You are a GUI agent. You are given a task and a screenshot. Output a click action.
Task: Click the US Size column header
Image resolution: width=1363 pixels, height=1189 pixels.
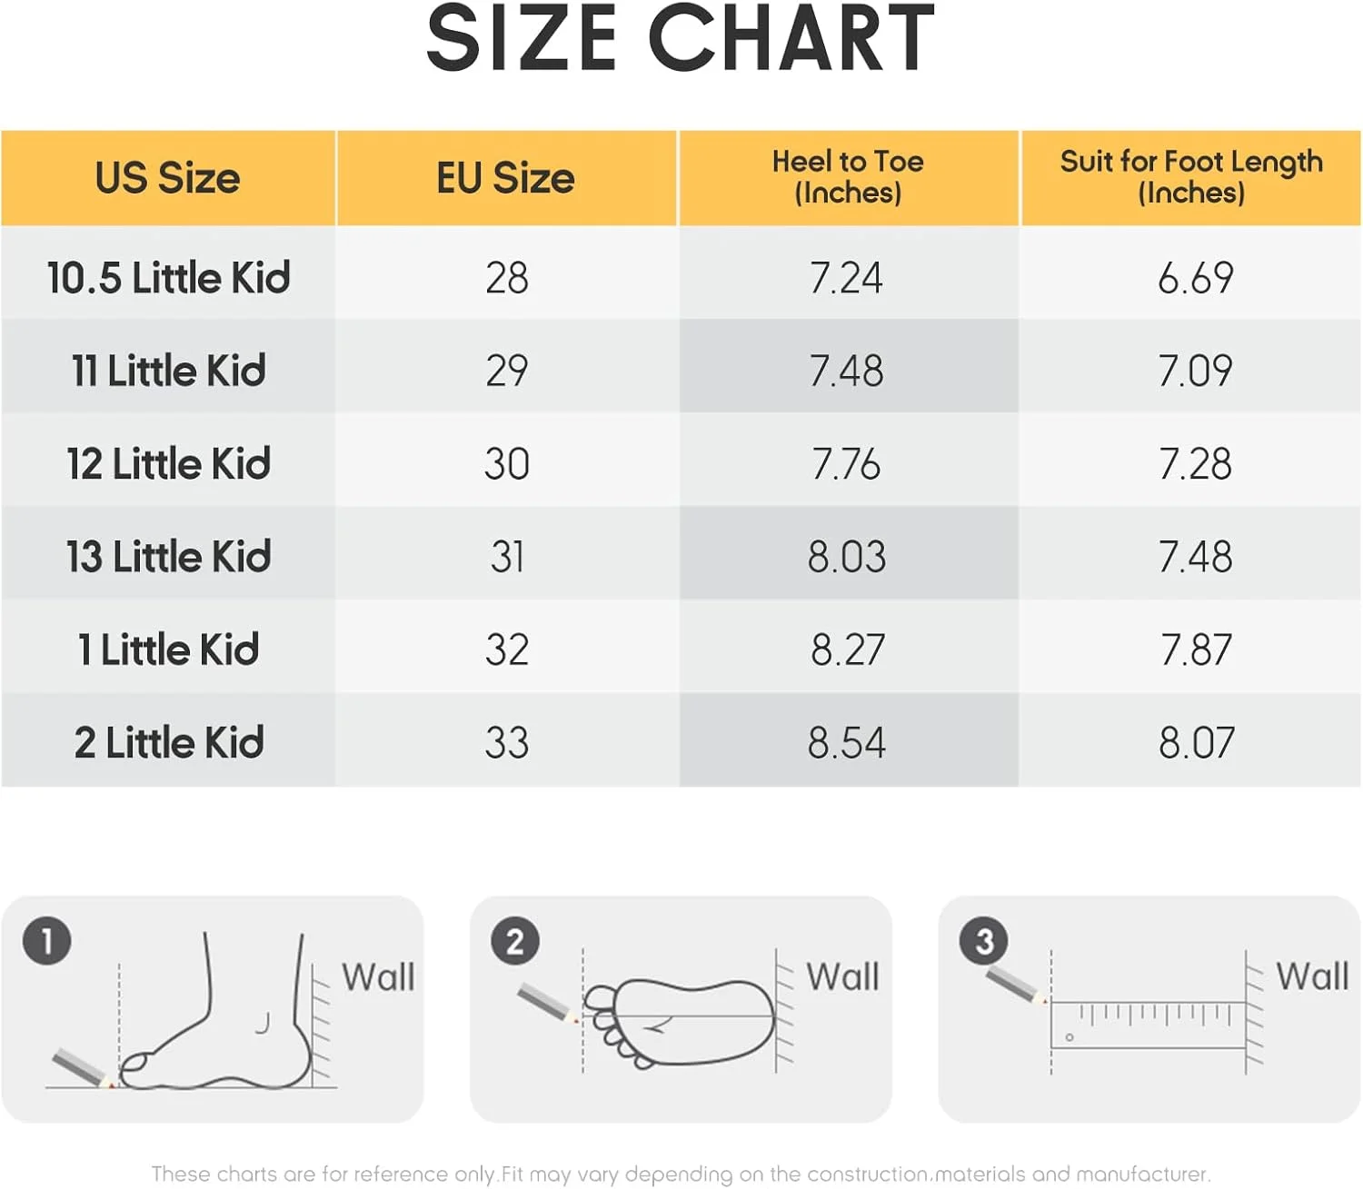coord(168,177)
